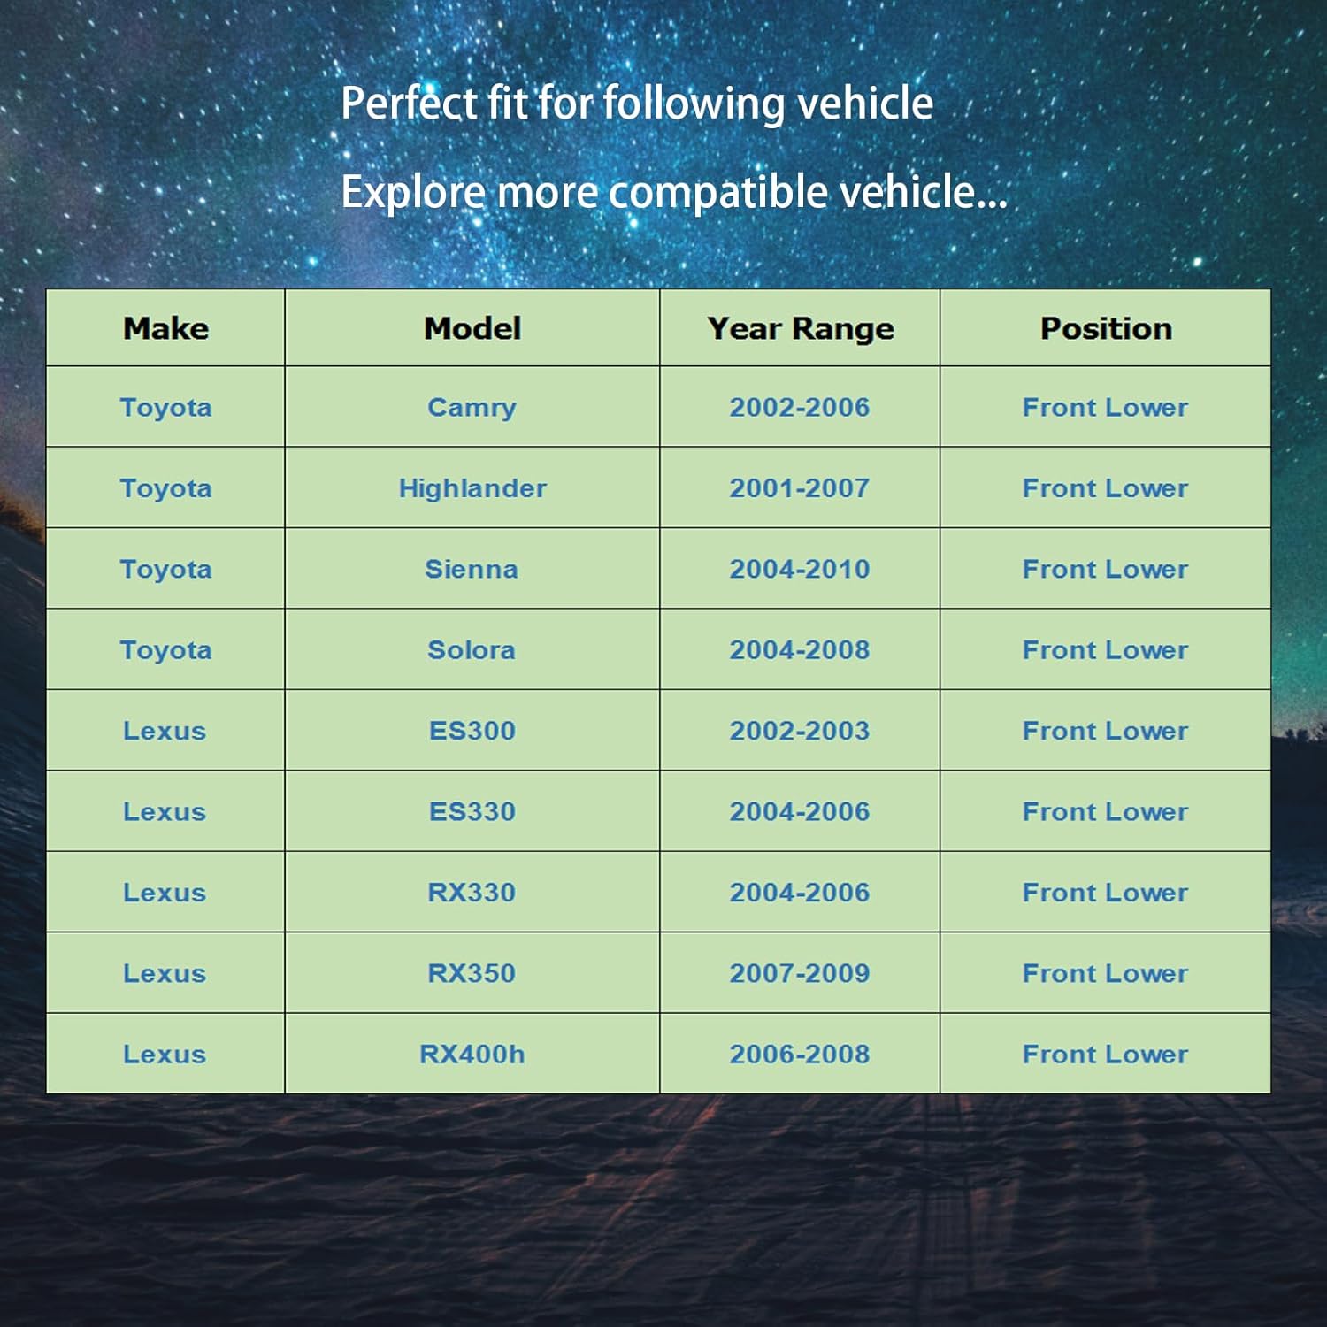Select the 2004-2010 year range cell

[800, 569]
